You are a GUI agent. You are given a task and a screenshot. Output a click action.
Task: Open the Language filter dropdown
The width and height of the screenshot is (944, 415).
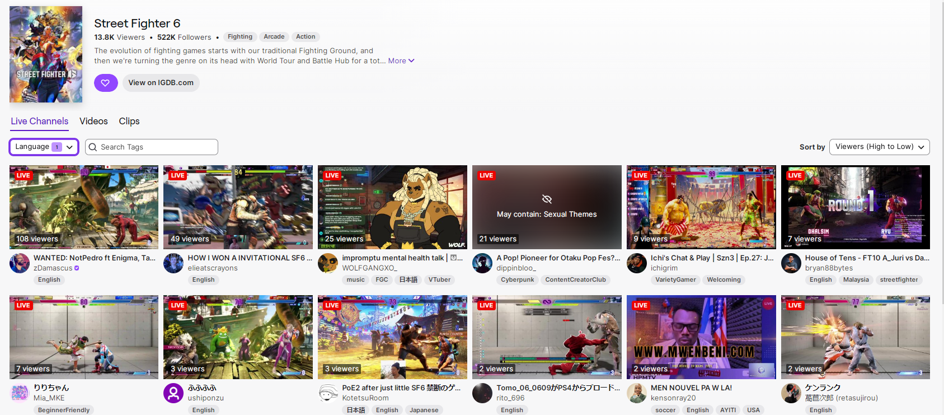(44, 147)
